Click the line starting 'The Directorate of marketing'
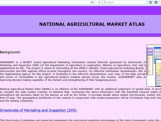161x121 pixels. [80, 120]
